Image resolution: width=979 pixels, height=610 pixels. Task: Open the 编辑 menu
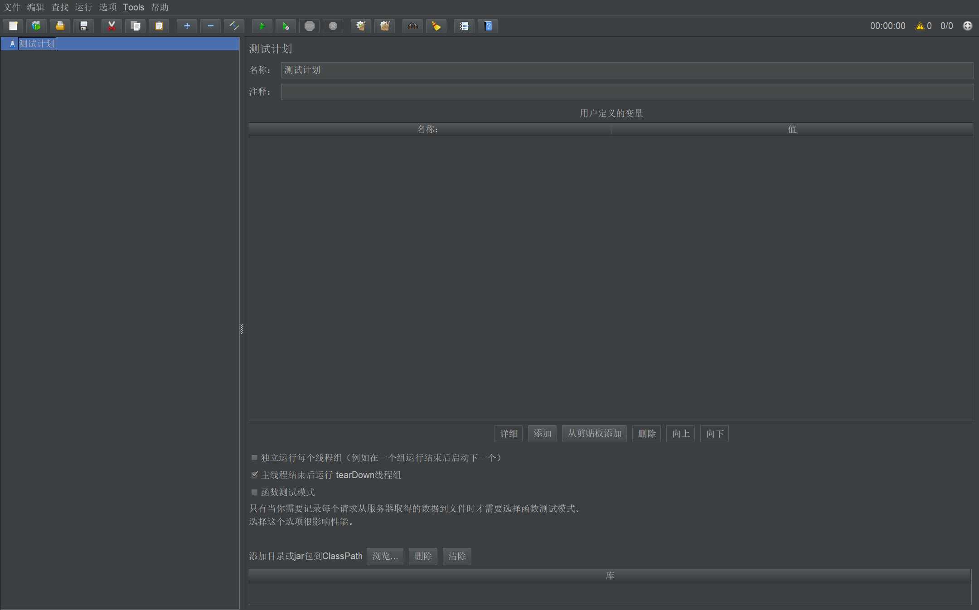tap(36, 7)
